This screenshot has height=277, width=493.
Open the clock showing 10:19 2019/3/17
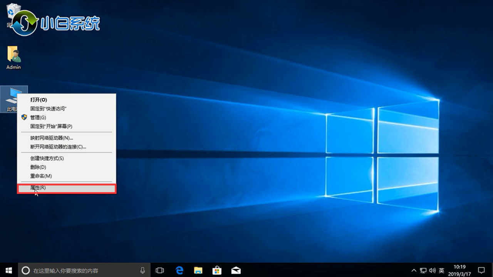point(459,270)
